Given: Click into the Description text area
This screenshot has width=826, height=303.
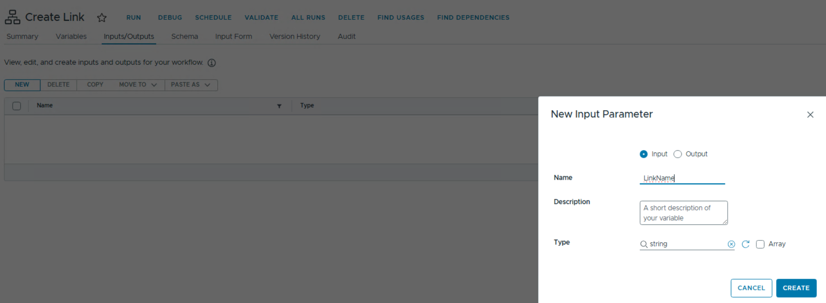Looking at the screenshot, I should pyautogui.click(x=683, y=213).
